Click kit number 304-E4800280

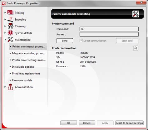tap(88, 62)
